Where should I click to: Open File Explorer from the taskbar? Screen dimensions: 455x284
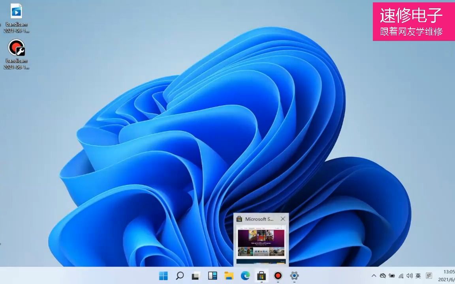point(228,276)
